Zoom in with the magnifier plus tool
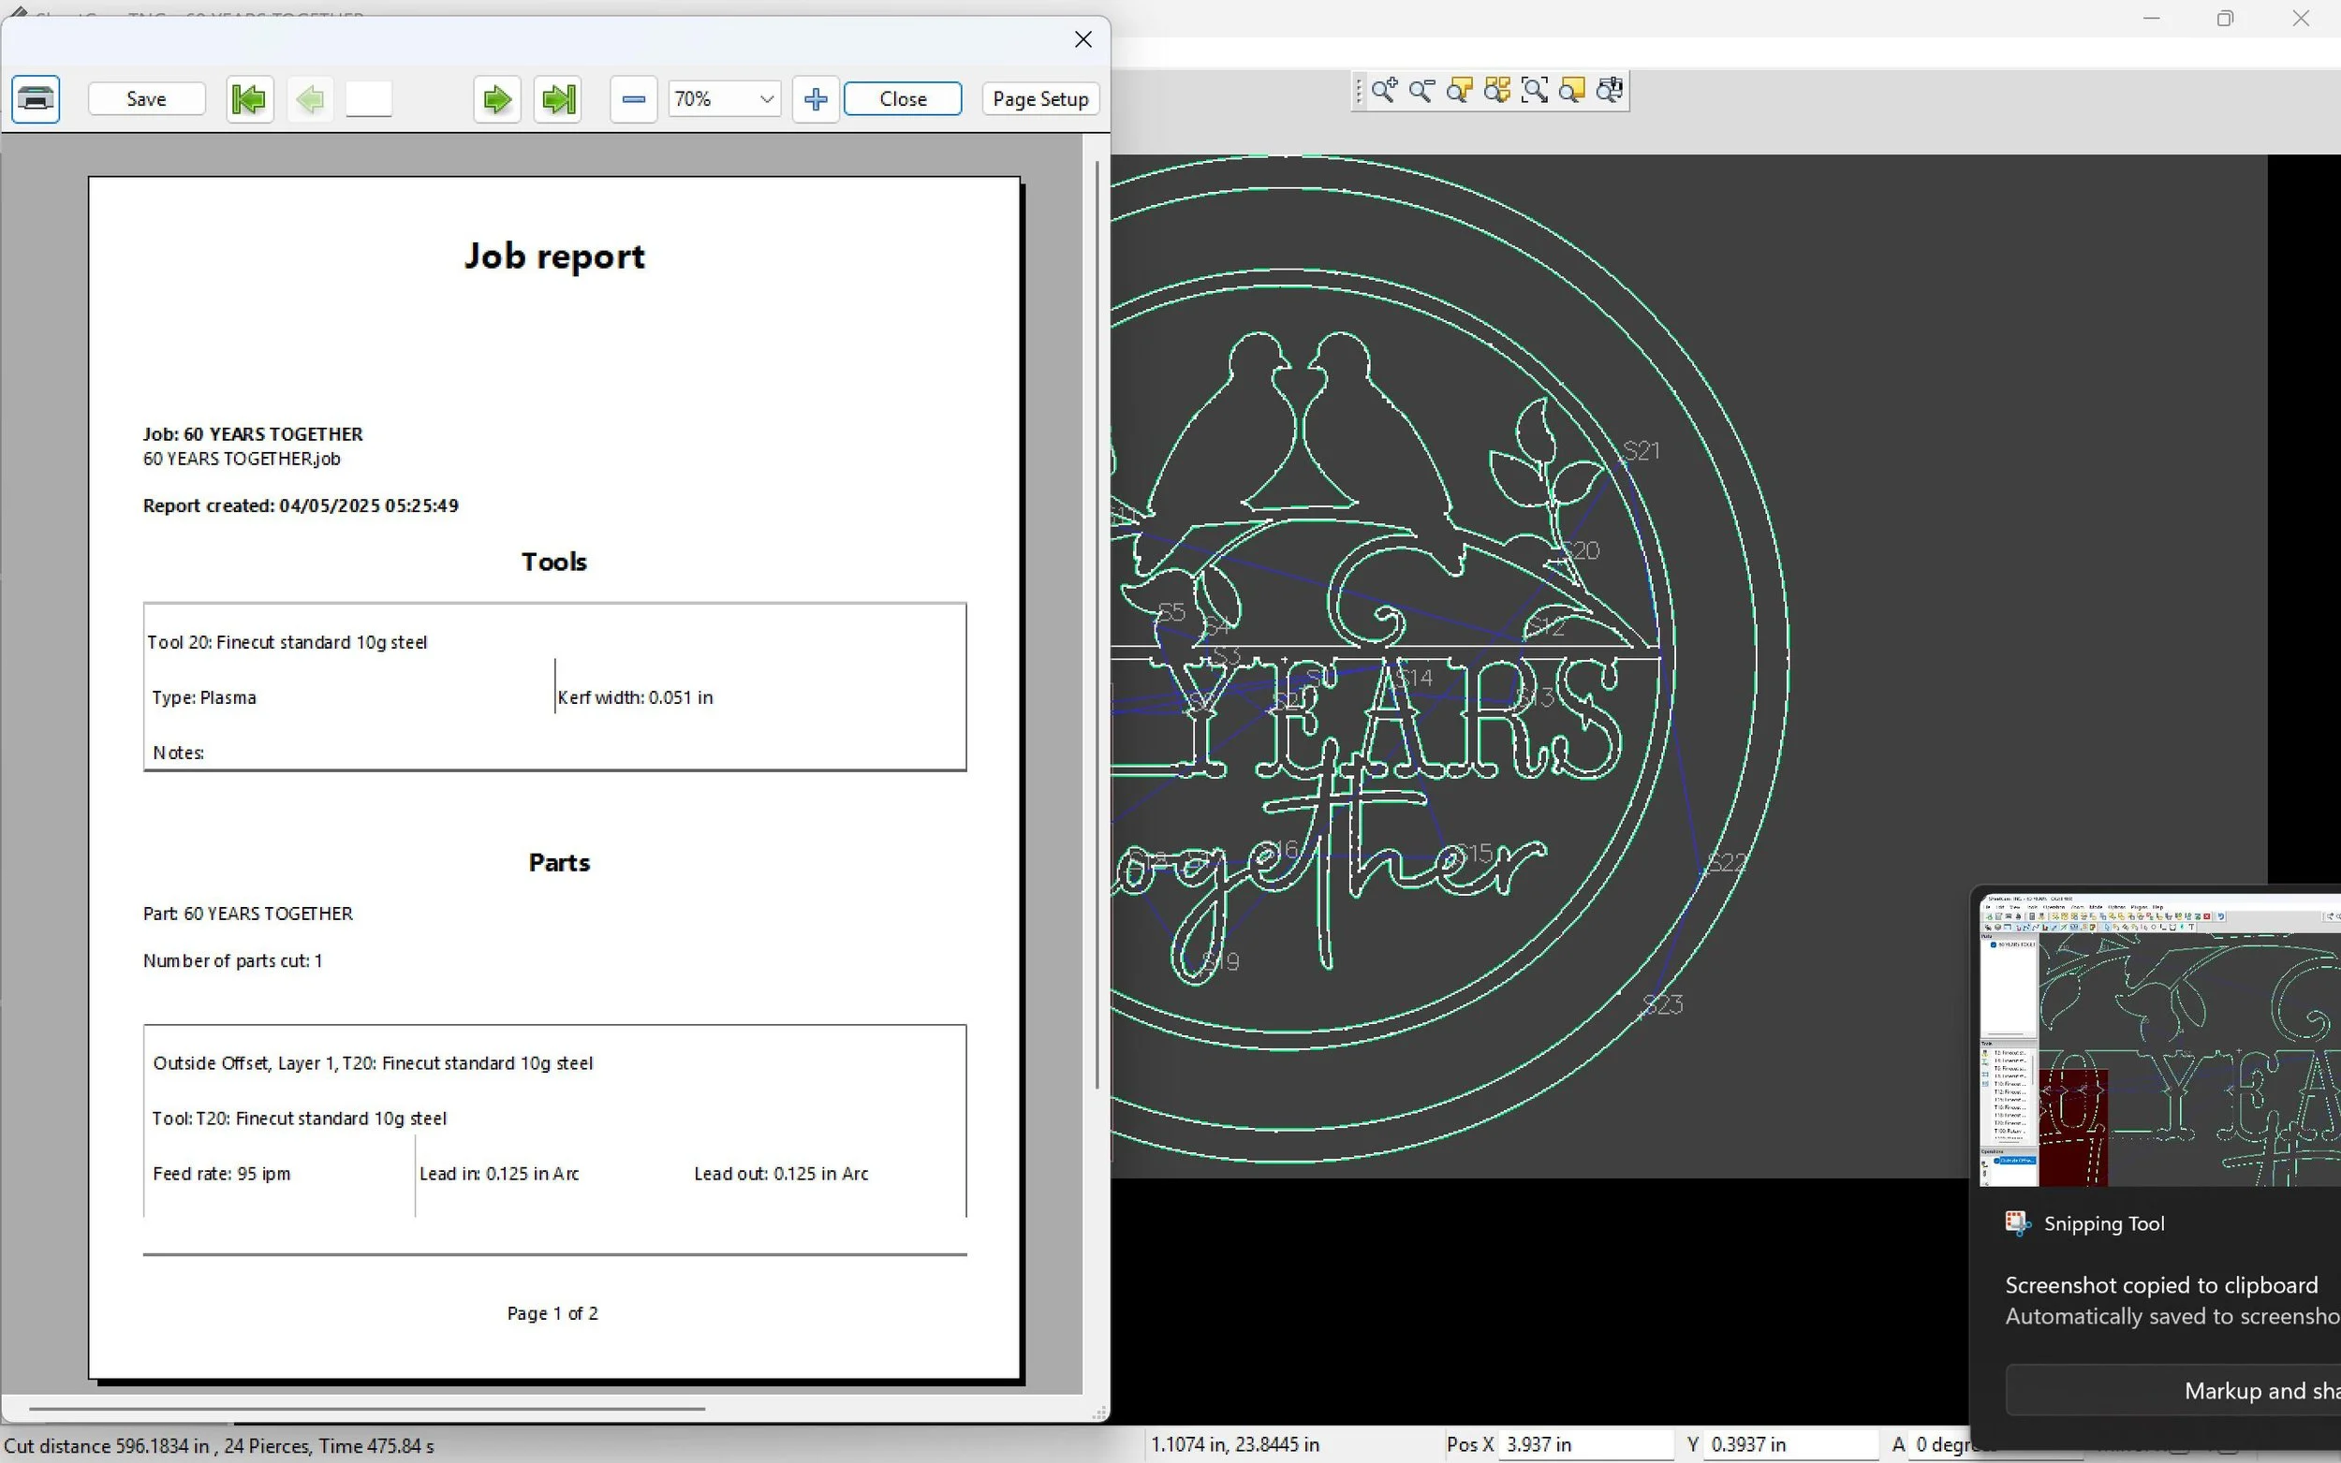2341x1463 pixels. tap(1384, 91)
